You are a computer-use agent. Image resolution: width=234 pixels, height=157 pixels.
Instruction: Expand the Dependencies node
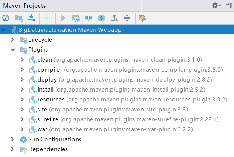pyautogui.click(x=13, y=149)
